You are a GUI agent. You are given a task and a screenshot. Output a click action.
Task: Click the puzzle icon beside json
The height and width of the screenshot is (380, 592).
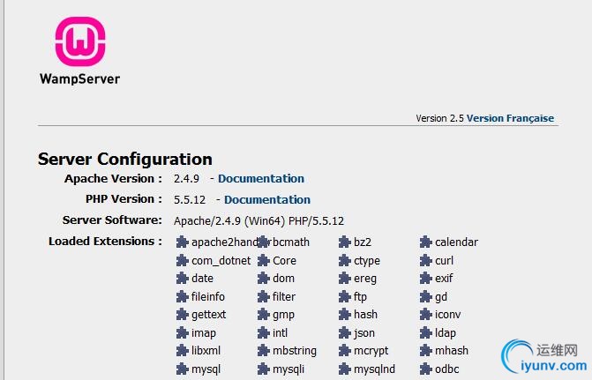(x=345, y=332)
